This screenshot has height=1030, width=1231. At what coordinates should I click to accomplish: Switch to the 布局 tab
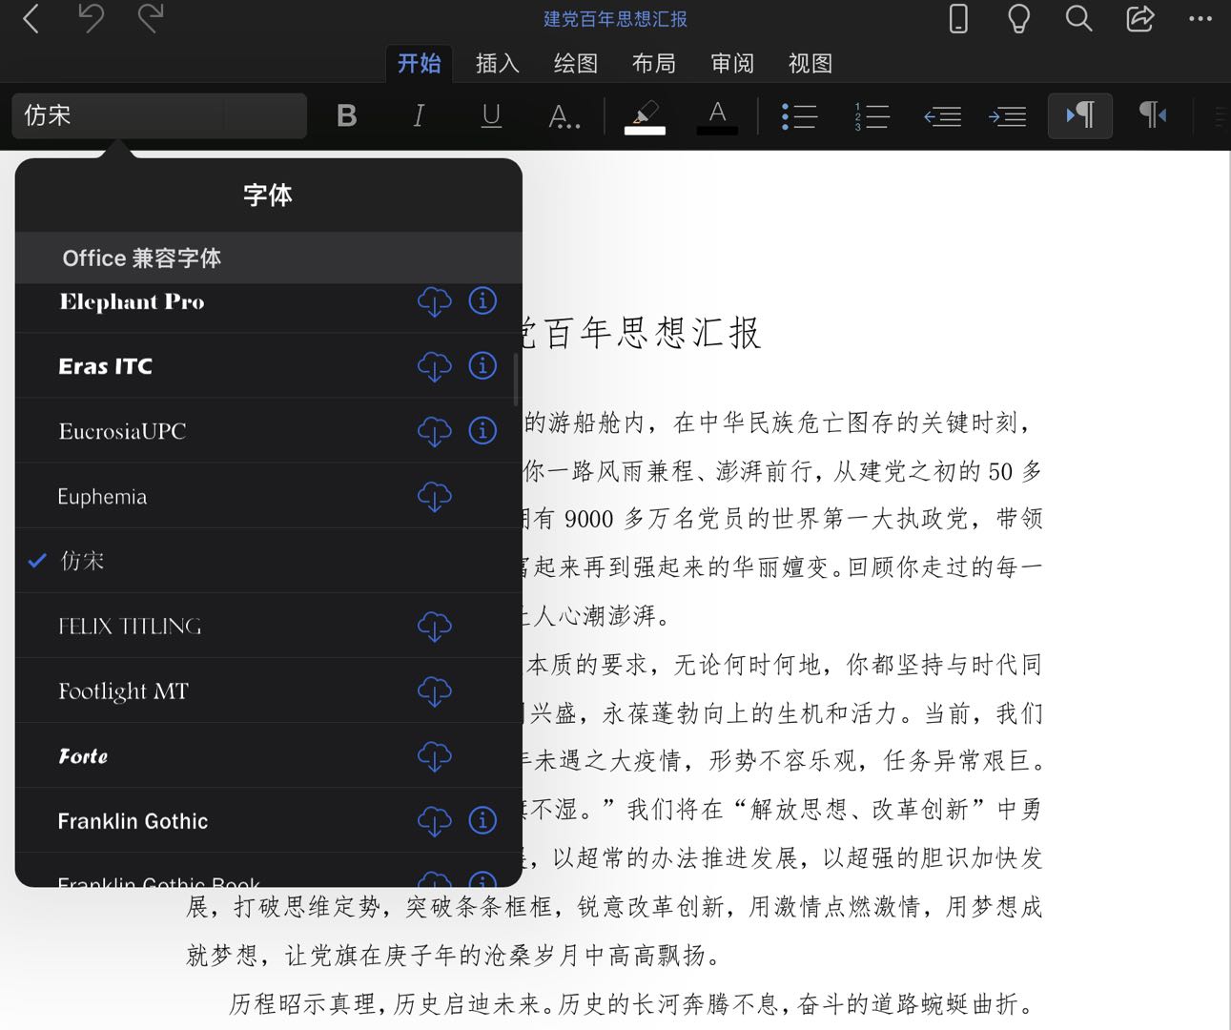(654, 63)
